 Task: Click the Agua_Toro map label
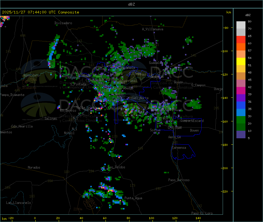[x=31, y=75]
